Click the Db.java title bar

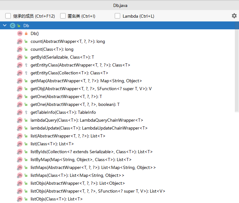[119, 5]
